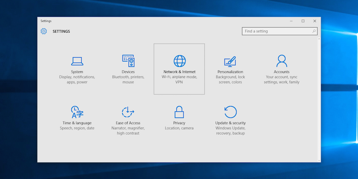The height and width of the screenshot is (179, 358).
Task: Open Personalization via the paintbrush monitor icon
Action: point(230,61)
